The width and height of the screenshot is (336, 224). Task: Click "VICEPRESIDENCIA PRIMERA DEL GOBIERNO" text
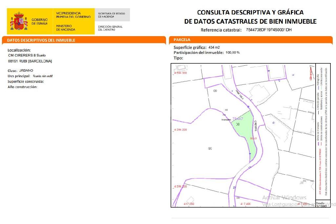pos(73,15)
